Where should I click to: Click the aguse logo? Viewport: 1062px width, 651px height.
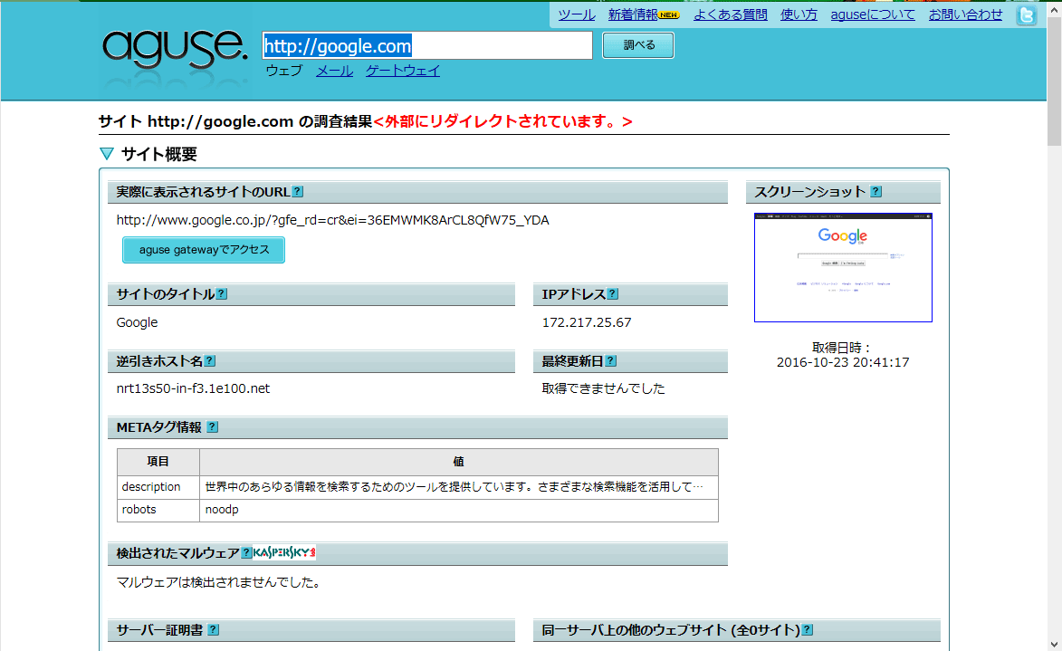(x=175, y=49)
